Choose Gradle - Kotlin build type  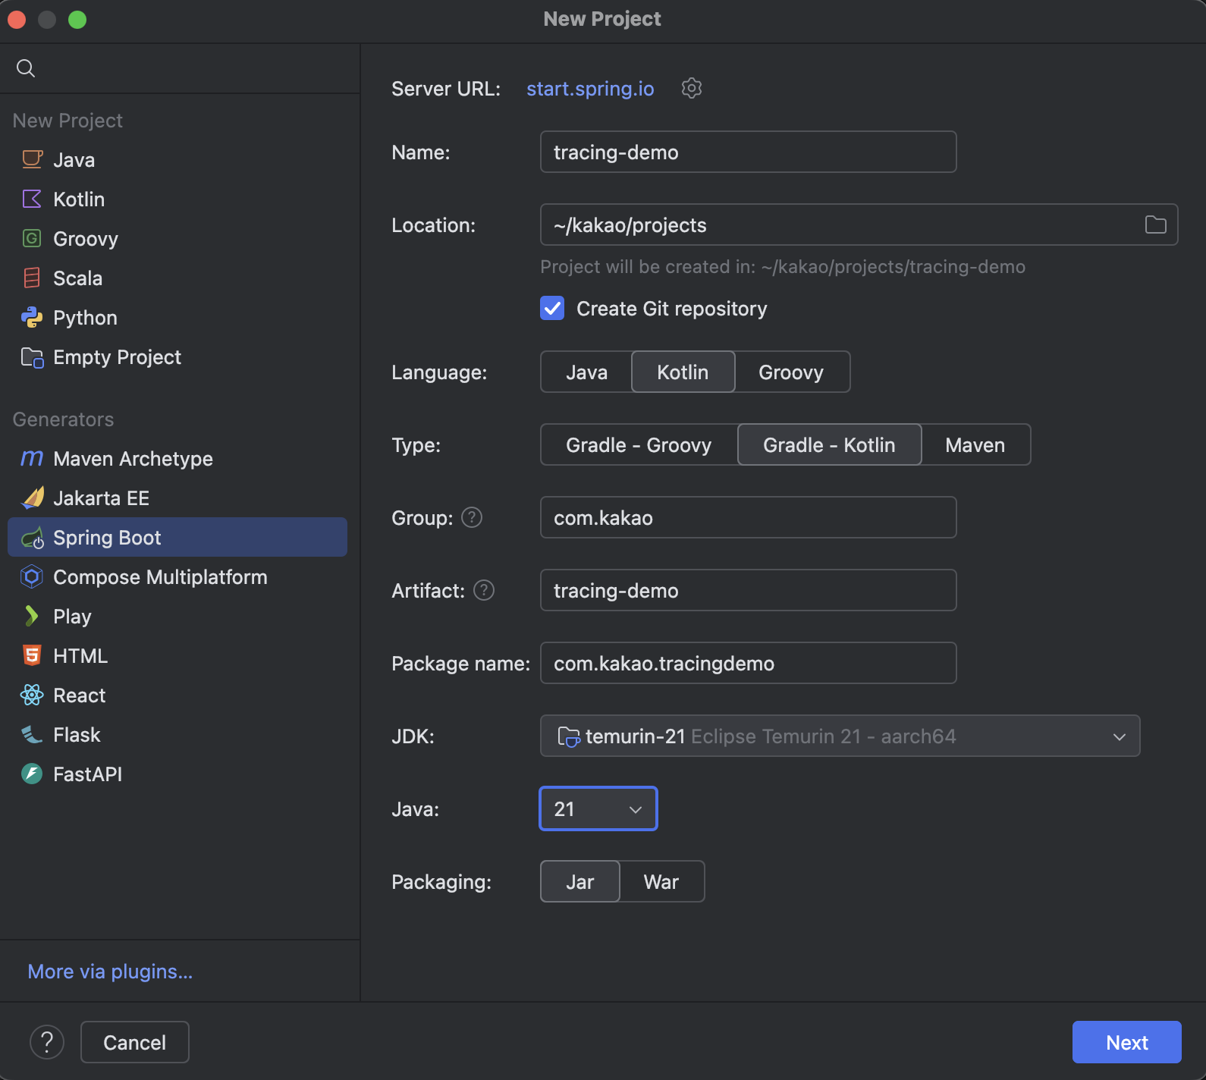click(829, 444)
